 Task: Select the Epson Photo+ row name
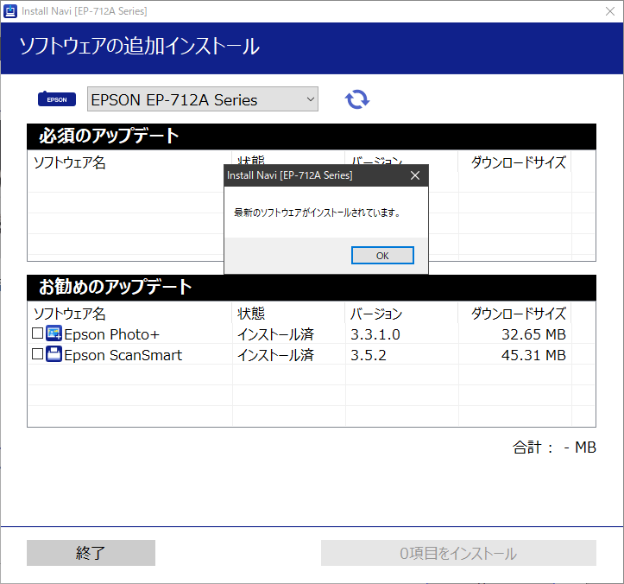coord(112,334)
